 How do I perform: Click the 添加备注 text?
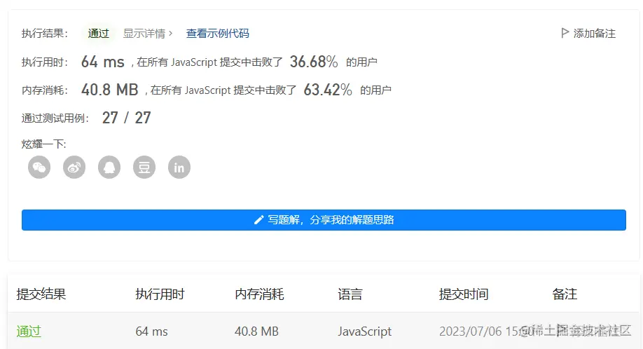(x=594, y=34)
